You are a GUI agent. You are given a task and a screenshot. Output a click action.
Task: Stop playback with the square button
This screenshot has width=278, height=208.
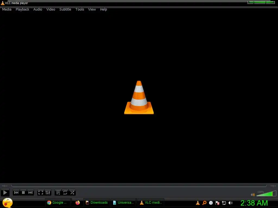[x=23, y=193]
